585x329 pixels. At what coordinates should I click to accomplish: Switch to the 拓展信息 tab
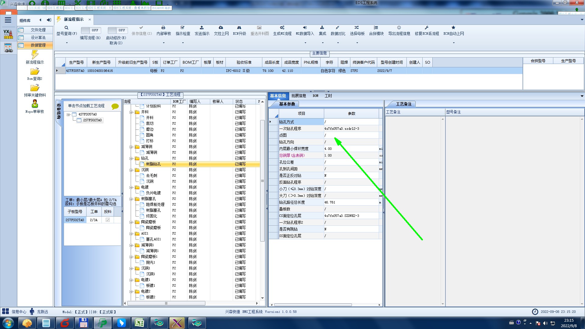pos(298,96)
